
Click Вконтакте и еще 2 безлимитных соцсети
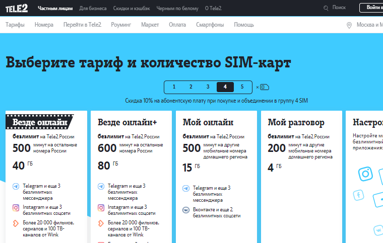pos(217,212)
